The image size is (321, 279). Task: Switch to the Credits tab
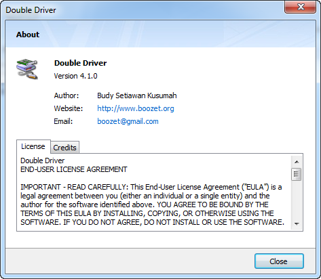pyautogui.click(x=65, y=148)
